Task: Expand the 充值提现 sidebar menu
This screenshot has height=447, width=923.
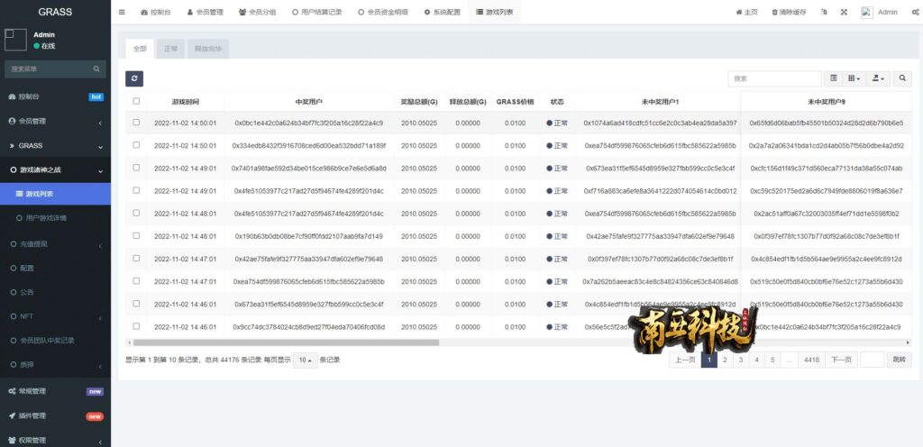Action: pyautogui.click(x=55, y=243)
